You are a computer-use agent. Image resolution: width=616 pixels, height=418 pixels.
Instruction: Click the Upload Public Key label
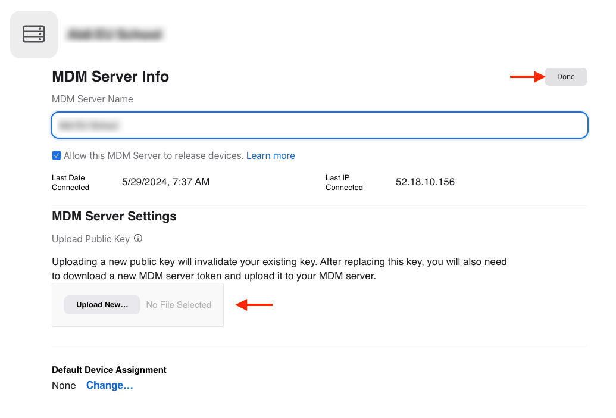90,239
